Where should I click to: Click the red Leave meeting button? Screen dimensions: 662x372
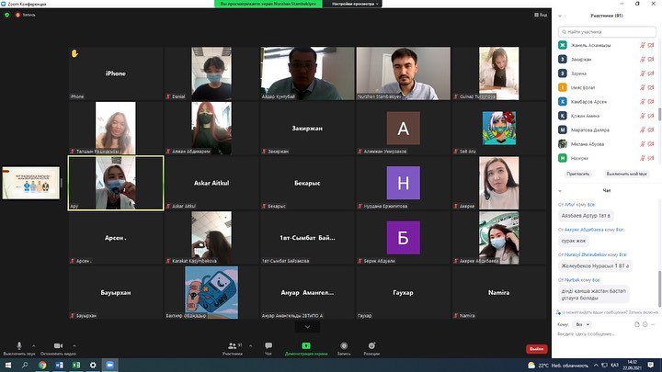536,348
